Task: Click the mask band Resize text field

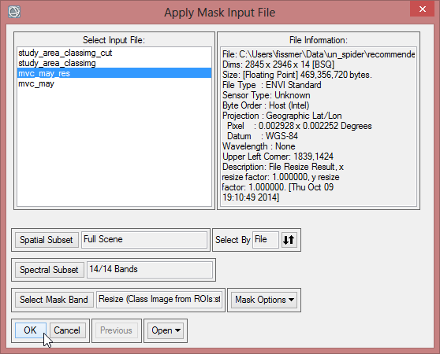Action: pyautogui.click(x=159, y=300)
